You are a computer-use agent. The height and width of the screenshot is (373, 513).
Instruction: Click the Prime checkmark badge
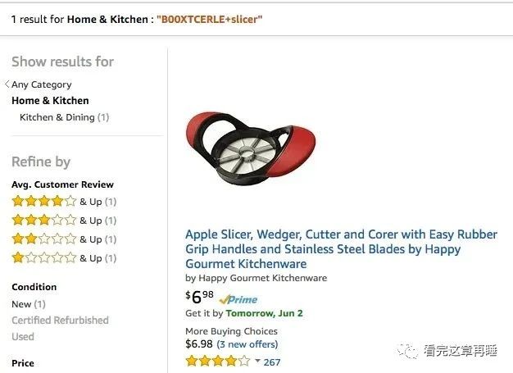[238, 299]
